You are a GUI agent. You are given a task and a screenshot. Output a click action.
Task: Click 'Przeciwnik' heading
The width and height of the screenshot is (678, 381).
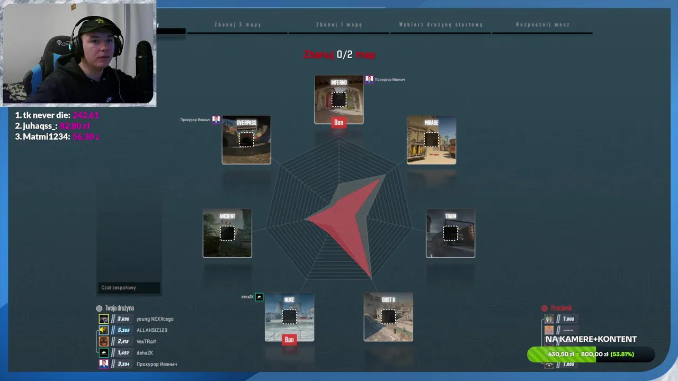click(x=561, y=308)
